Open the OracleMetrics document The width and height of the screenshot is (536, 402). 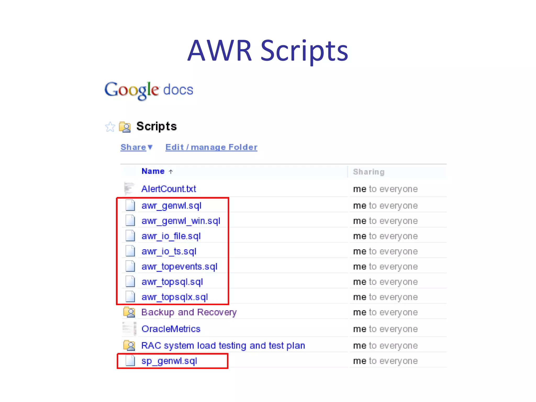tap(171, 329)
